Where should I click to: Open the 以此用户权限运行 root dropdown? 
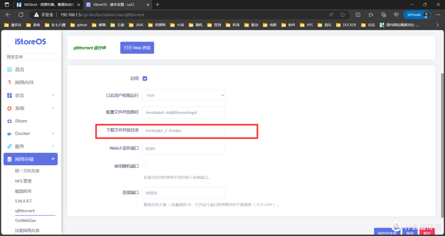(184, 95)
